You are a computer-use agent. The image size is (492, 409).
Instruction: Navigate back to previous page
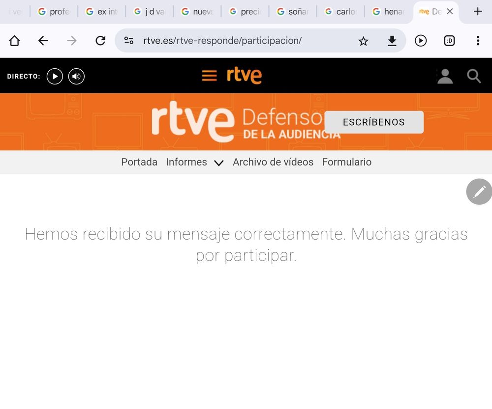pos(43,41)
